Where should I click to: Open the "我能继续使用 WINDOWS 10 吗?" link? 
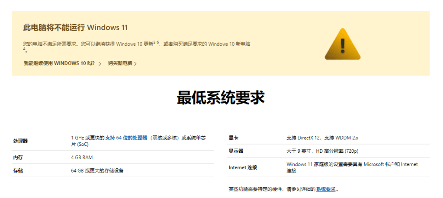pyautogui.click(x=59, y=63)
